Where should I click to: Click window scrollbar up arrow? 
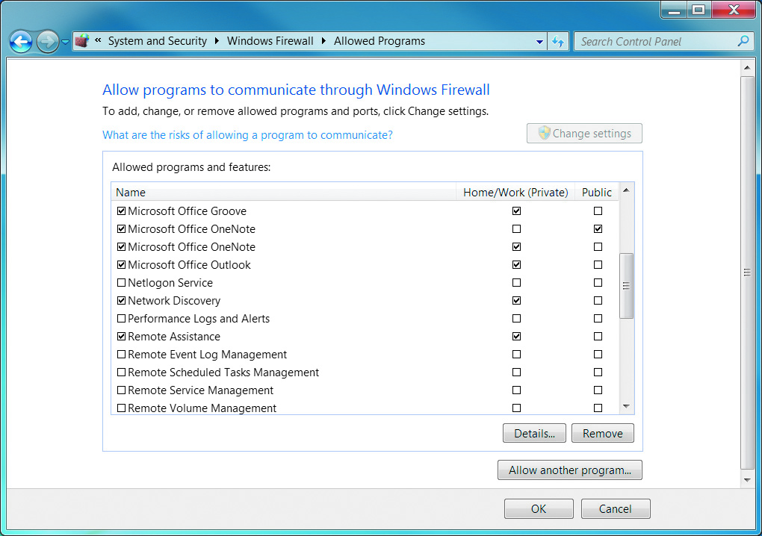pyautogui.click(x=747, y=67)
